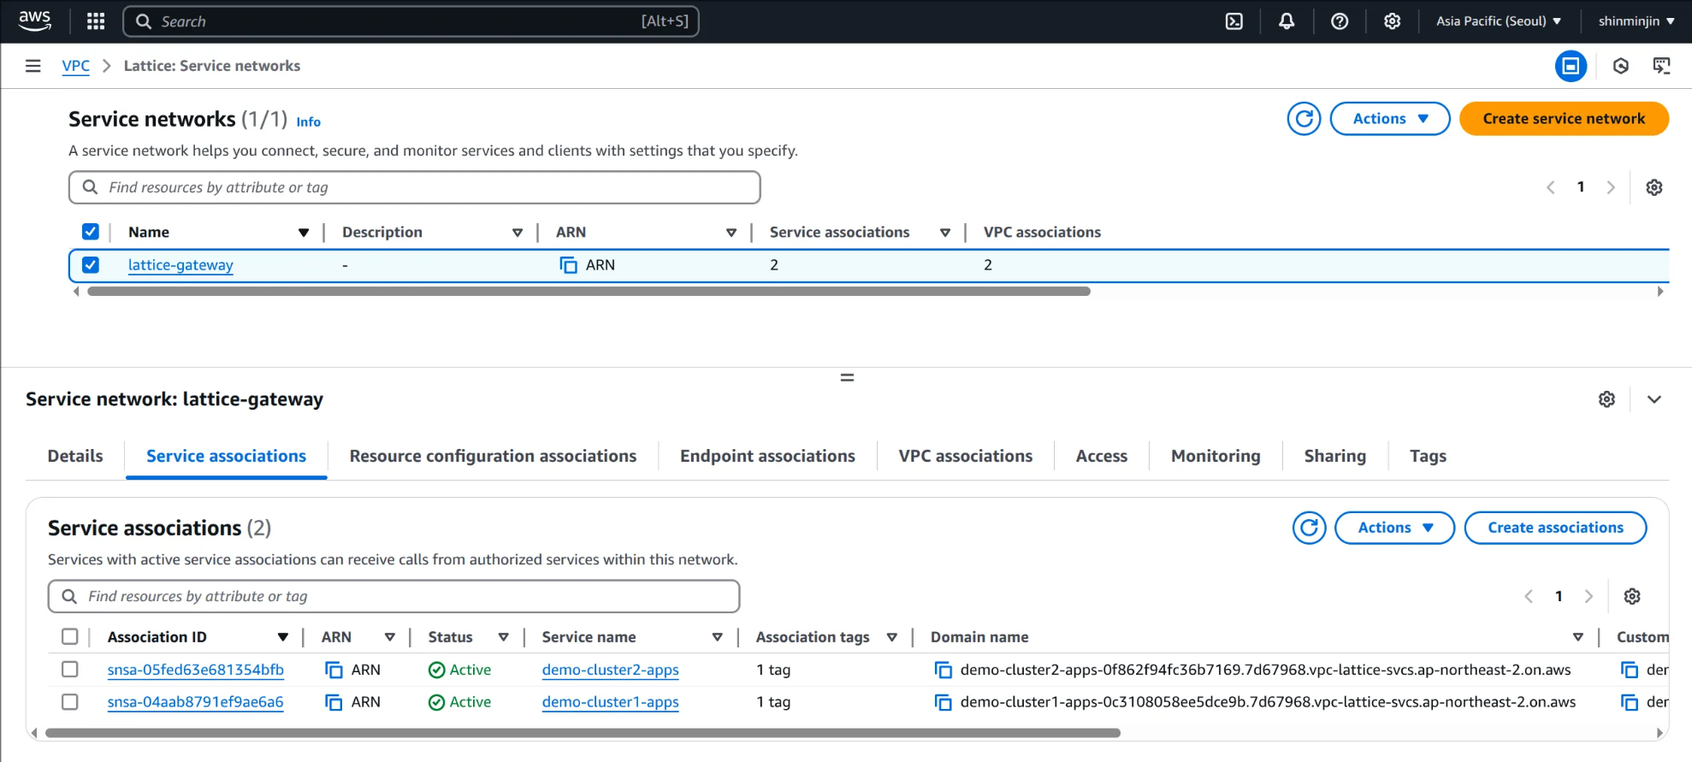The width and height of the screenshot is (1692, 762).
Task: Toggle select-all checkbox in Service associations table
Action: (x=70, y=636)
